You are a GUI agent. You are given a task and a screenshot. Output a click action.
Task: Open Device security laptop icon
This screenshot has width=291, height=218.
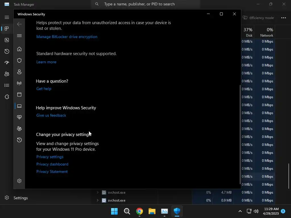[x=19, y=106]
